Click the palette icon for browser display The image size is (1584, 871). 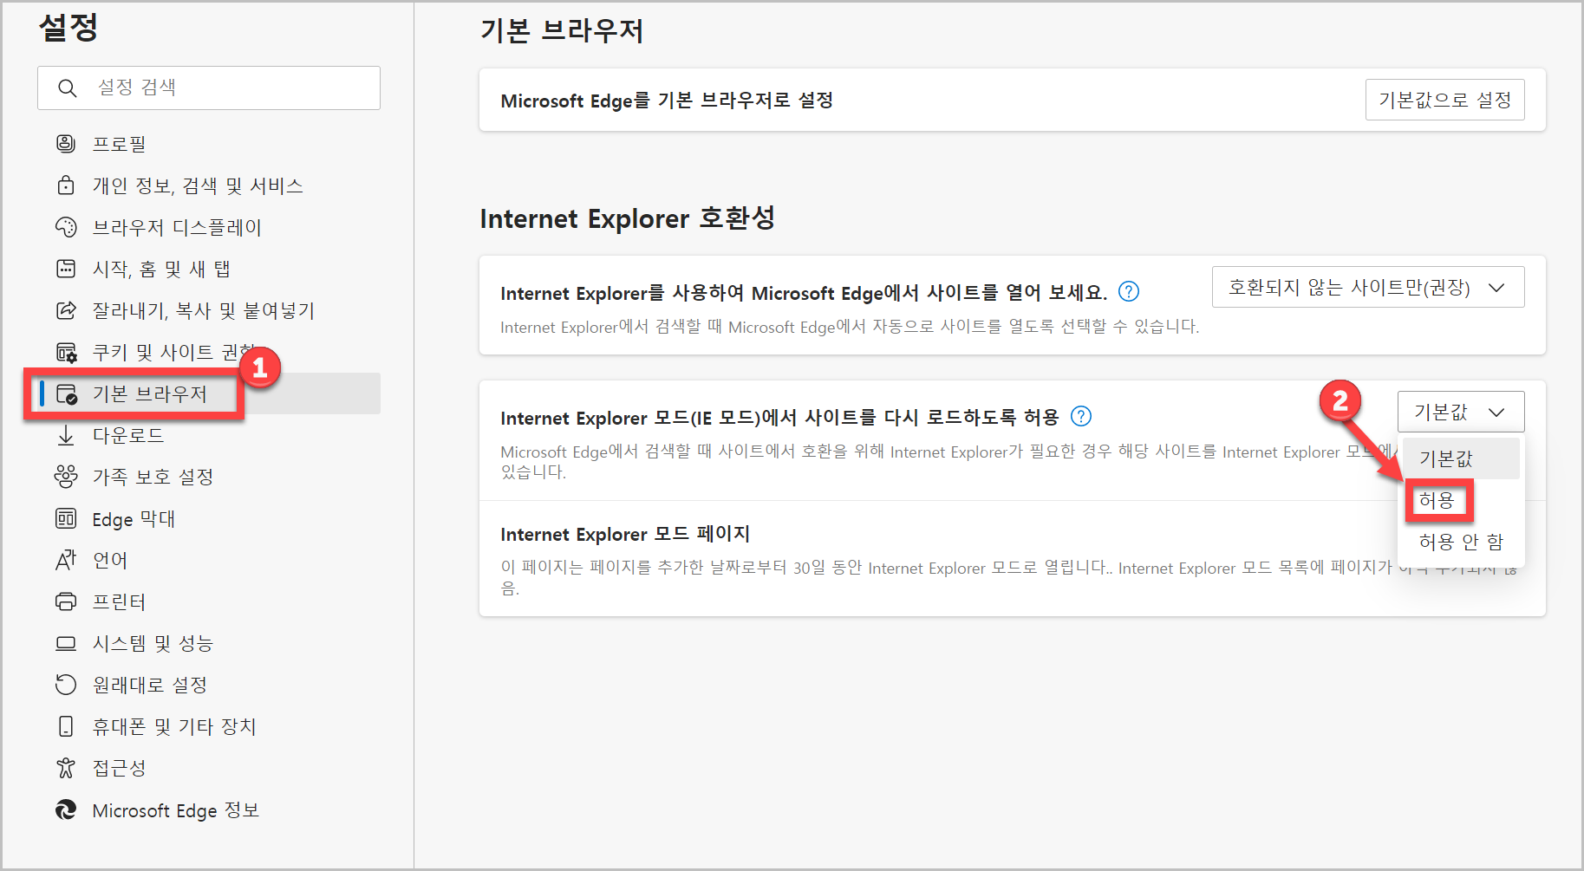[66, 227]
